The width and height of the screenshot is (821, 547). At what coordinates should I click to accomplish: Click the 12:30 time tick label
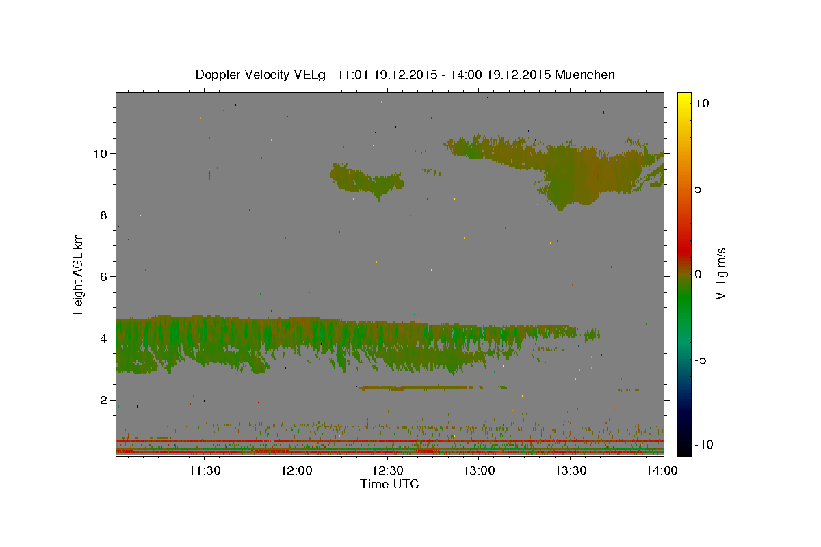tap(387, 470)
